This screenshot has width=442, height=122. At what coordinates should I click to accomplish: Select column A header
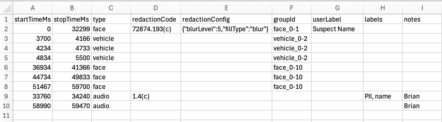[x=33, y=8]
